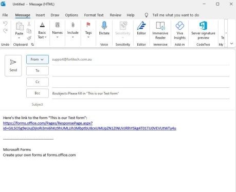Open the Editor tool in ribbon
Screen dimensions: 236x192
(x=141, y=28)
